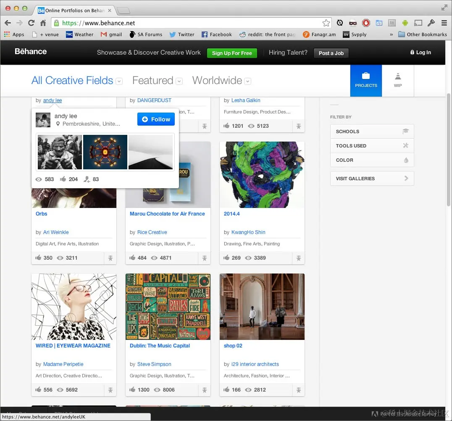This screenshot has width=452, height=421.
Task: Click the mask extension icon in toolbar
Action: [x=353, y=23]
